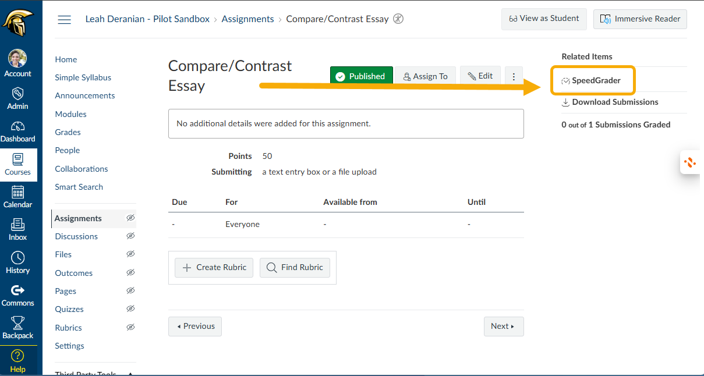Open Courses in global navigation
This screenshot has width=704, height=376.
pos(17,164)
